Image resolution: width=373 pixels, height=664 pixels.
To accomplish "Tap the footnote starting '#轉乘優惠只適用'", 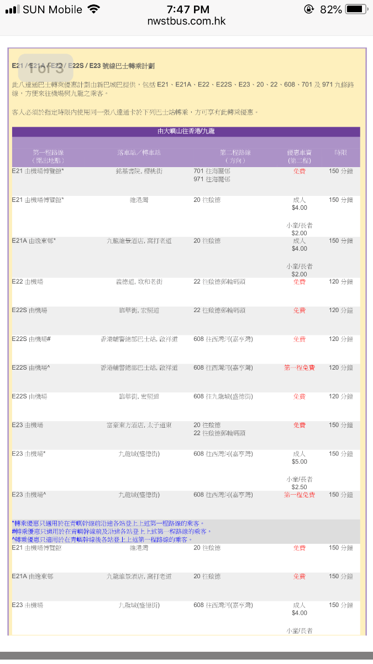I will pos(112,531).
